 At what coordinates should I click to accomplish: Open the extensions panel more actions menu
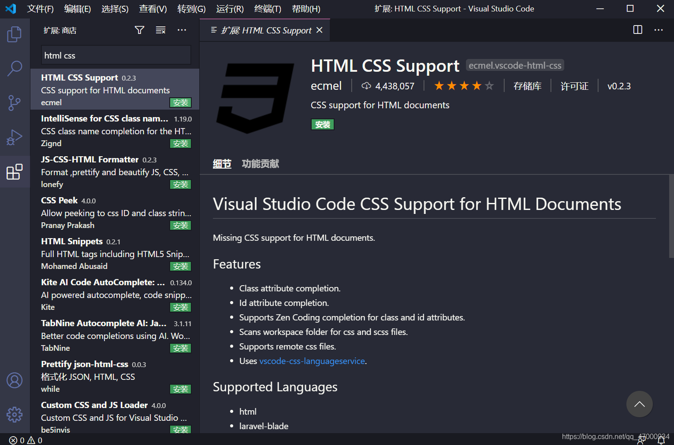click(182, 30)
